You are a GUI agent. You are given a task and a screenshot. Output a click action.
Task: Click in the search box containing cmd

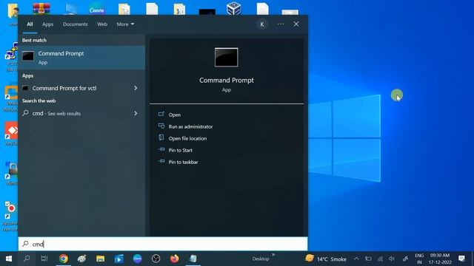tap(163, 244)
